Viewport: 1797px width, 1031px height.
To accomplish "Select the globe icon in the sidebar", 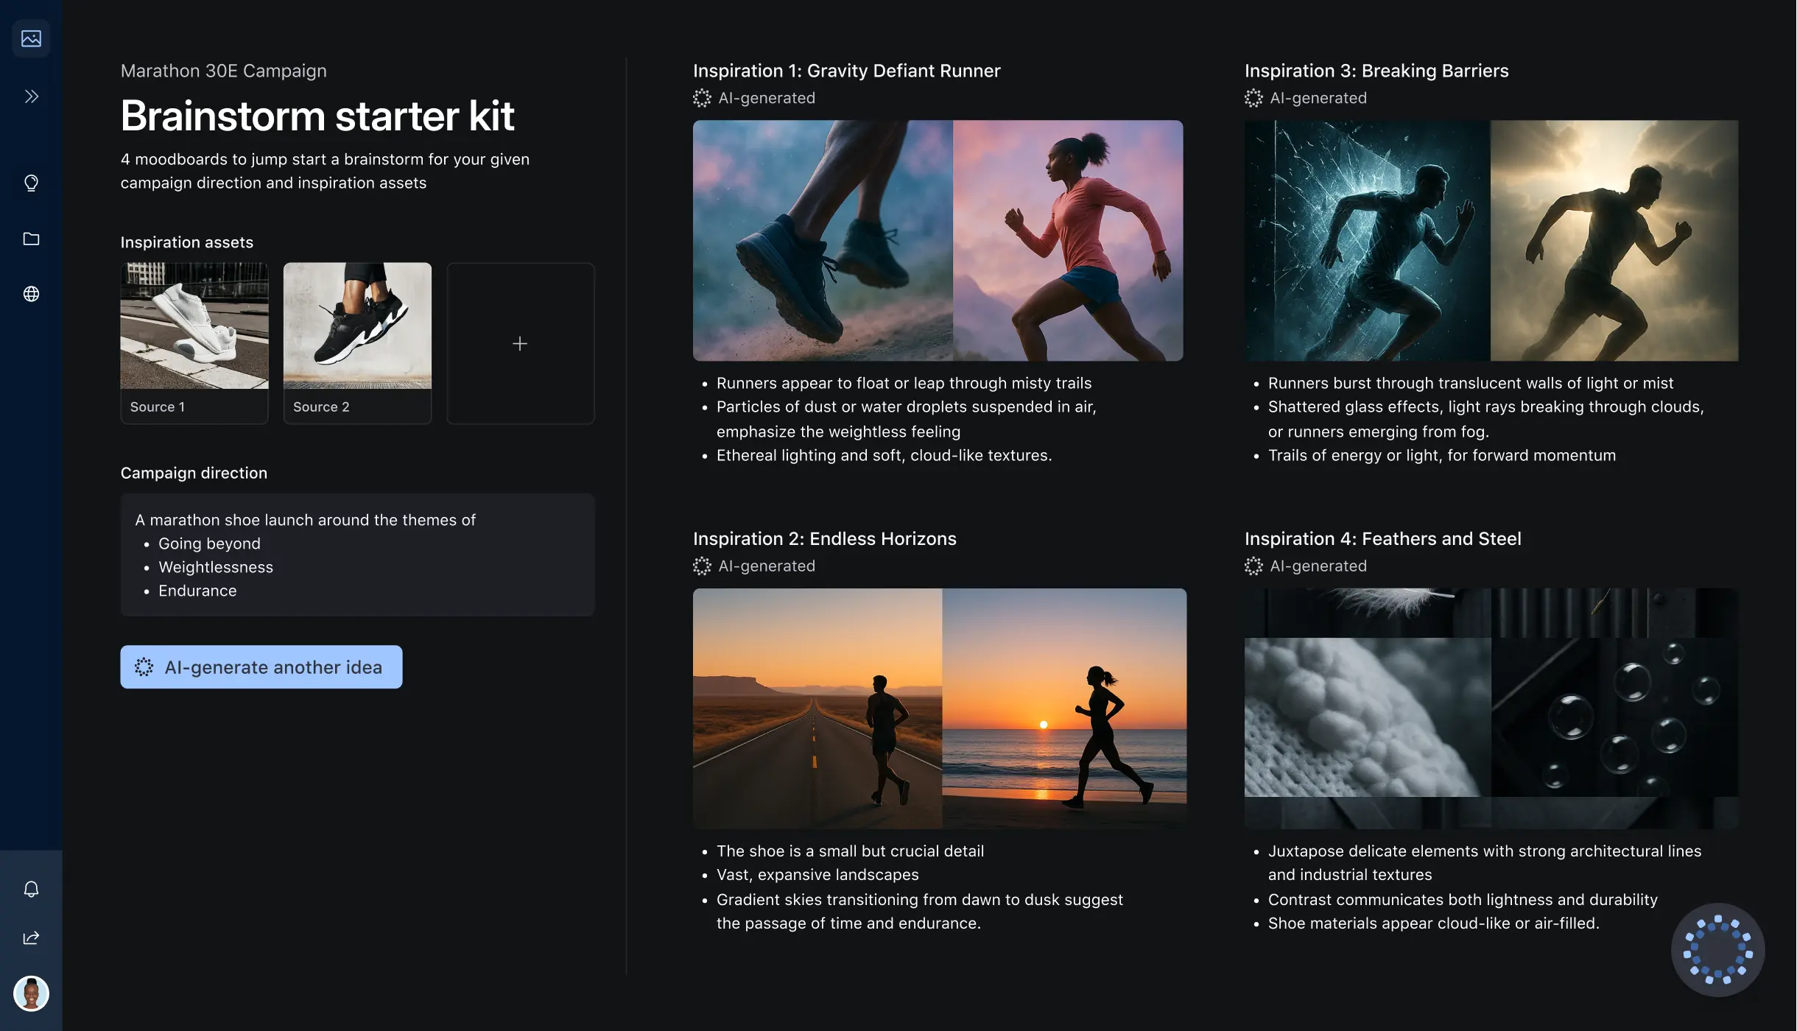I will (x=31, y=294).
